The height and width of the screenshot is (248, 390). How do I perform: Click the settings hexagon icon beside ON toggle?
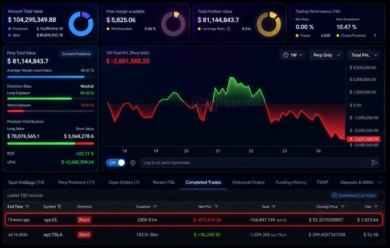coord(133,163)
